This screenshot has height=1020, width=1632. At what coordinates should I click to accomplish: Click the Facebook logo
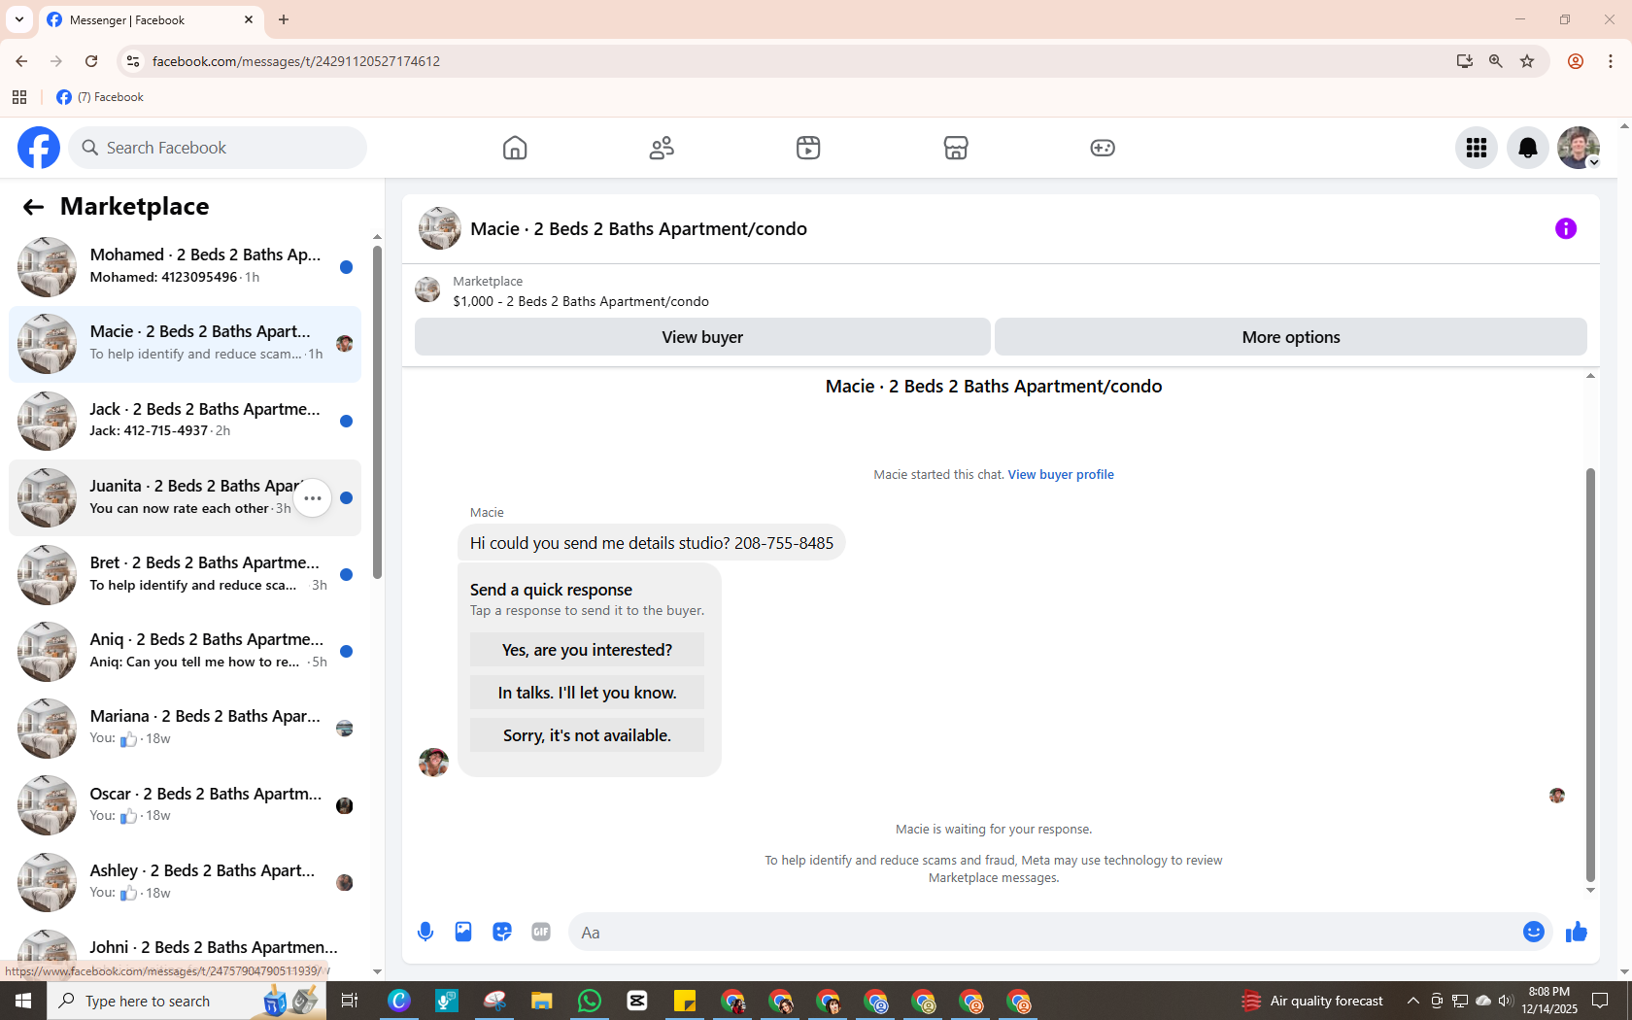pos(39,148)
